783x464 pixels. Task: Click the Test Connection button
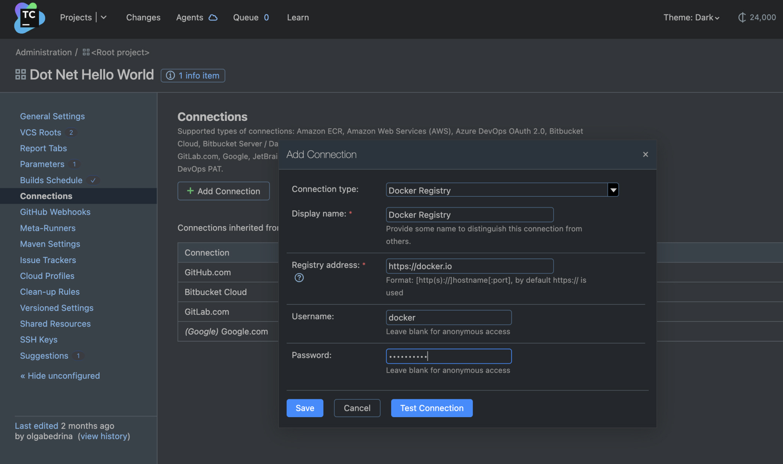coord(432,408)
